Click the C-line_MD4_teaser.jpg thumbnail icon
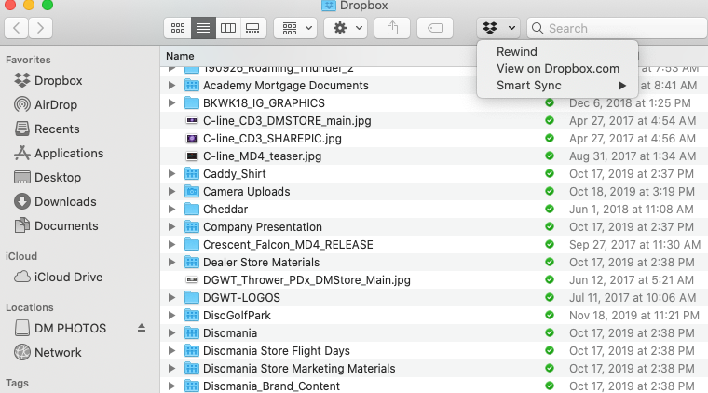This screenshot has height=393, width=708. click(192, 156)
